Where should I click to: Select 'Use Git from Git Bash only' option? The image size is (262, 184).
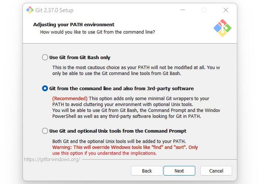coord(45,57)
